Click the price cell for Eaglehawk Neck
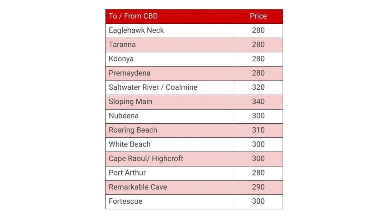Viewport: 388px width, 218px height. [258, 31]
